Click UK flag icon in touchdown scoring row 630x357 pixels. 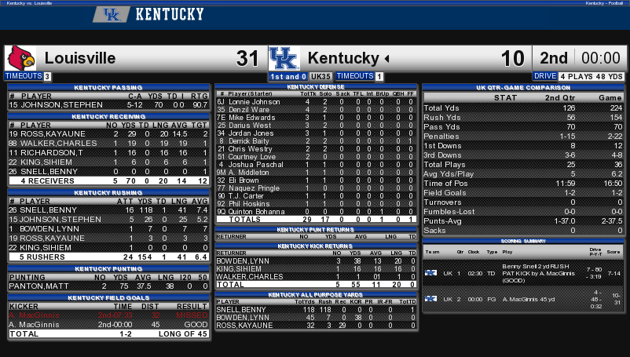[430, 273]
